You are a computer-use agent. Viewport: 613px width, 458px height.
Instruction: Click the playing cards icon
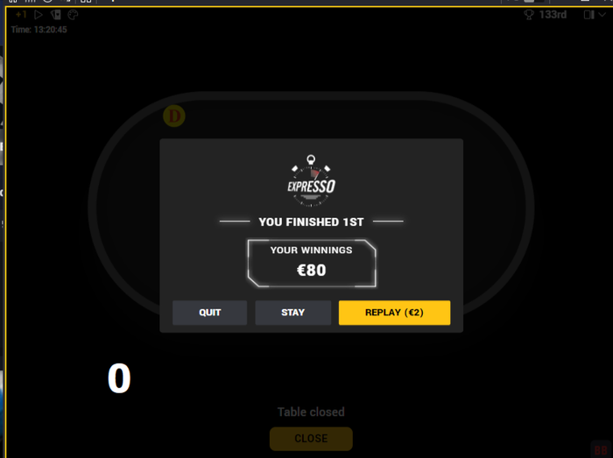(55, 15)
